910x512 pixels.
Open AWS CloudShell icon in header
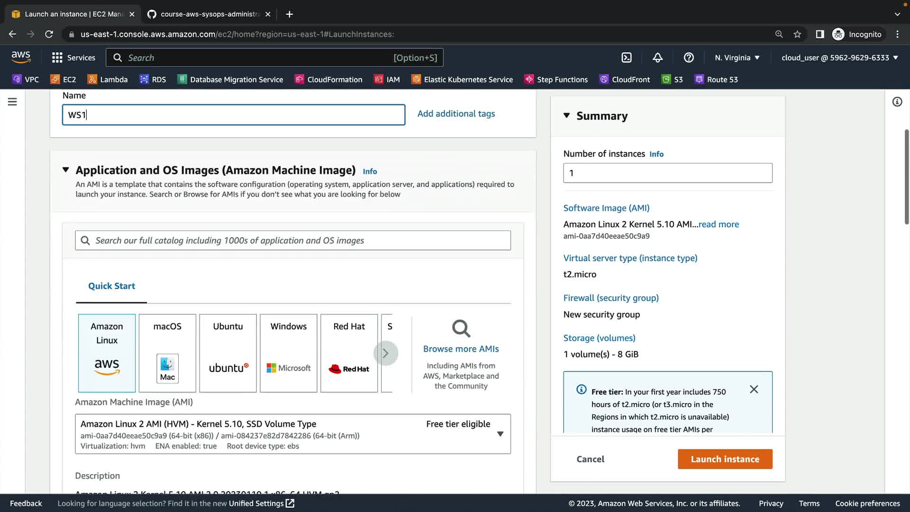tap(627, 57)
